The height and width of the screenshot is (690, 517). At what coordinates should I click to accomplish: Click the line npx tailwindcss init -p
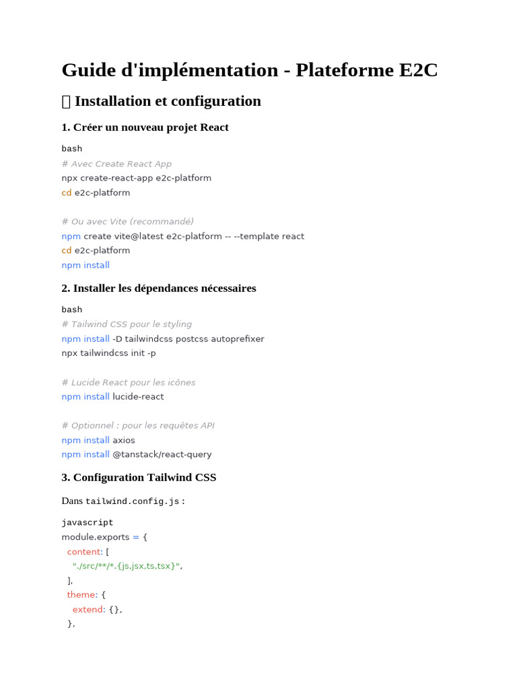tap(108, 353)
